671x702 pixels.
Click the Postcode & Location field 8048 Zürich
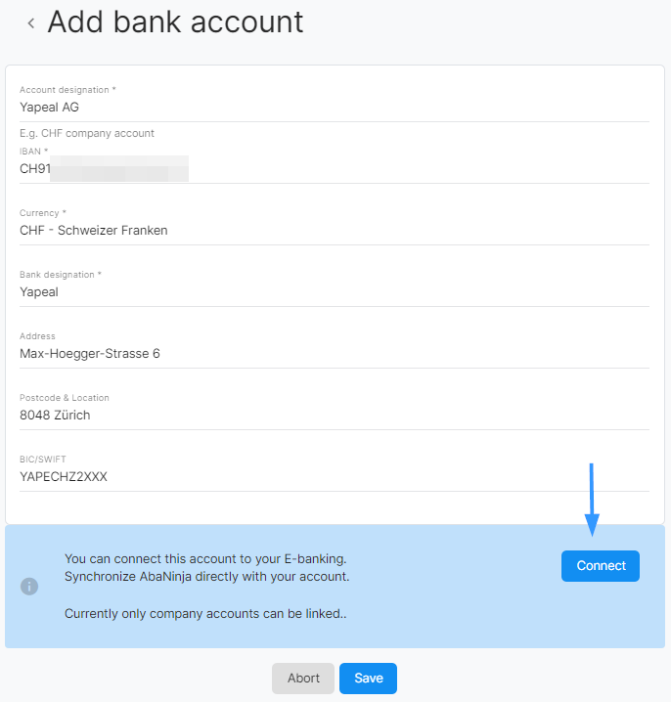[335, 415]
